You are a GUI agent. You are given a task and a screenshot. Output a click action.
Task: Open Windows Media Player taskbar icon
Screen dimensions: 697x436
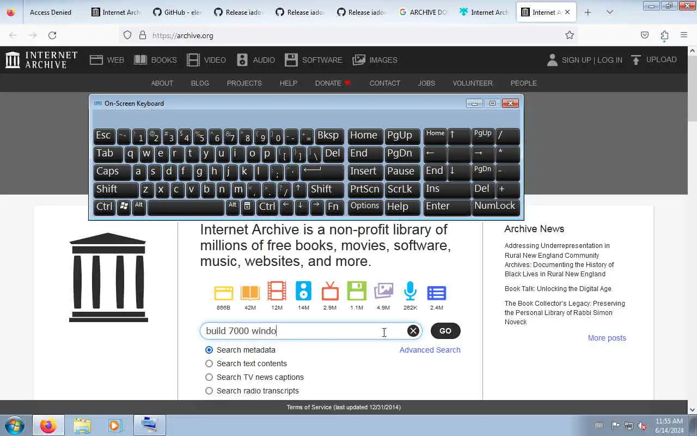coord(115,425)
